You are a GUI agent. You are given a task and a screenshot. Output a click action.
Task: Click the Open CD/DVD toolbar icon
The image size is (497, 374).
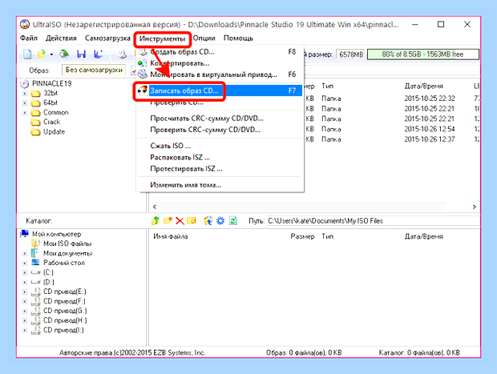click(x=64, y=54)
